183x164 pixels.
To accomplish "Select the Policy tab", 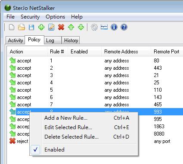I will (x=34, y=40).
